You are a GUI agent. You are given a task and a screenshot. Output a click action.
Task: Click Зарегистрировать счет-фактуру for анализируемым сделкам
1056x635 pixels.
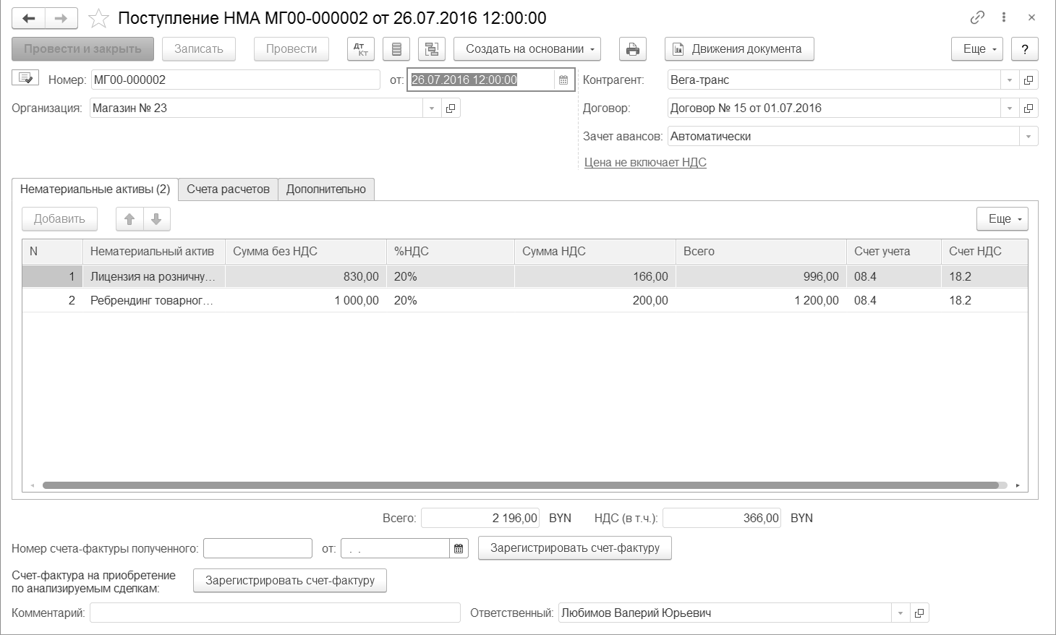point(290,581)
